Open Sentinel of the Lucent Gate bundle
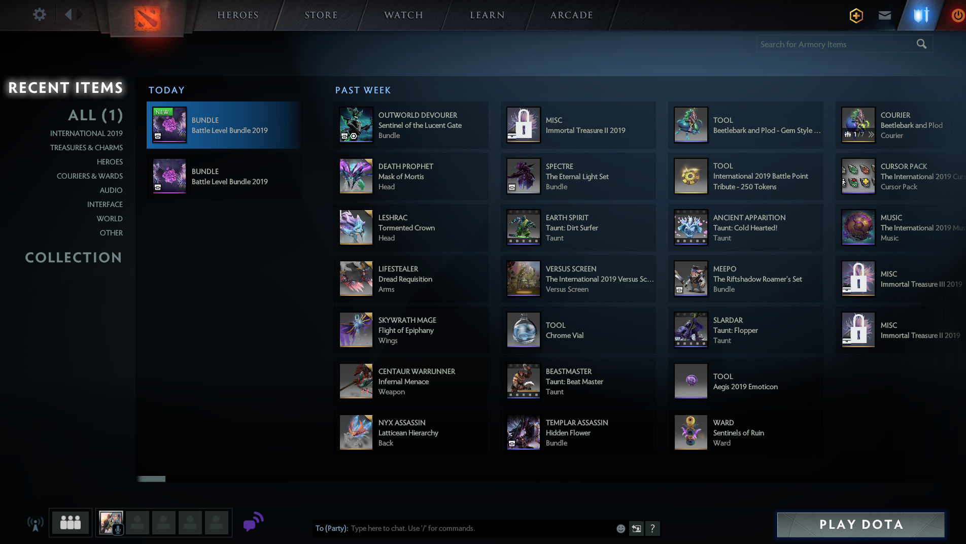 411,125
